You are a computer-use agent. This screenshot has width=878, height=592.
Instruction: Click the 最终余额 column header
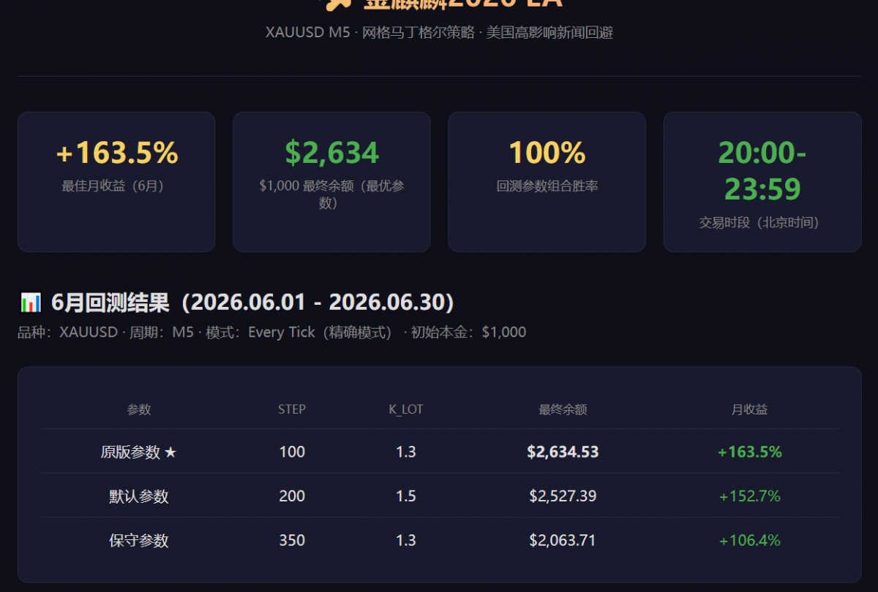(x=563, y=409)
